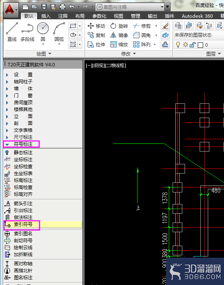The width and height of the screenshot is (224, 285).
Task: Click the 剖切符号 command
Action: [23, 241]
